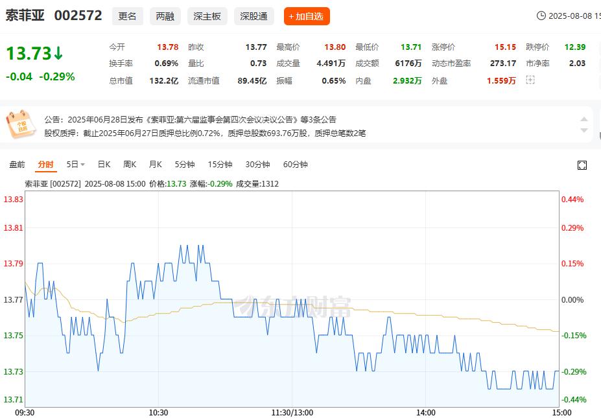The width and height of the screenshot is (601, 418).
Task: Click the chart header 成交量:1312 text
Action: [257, 184]
